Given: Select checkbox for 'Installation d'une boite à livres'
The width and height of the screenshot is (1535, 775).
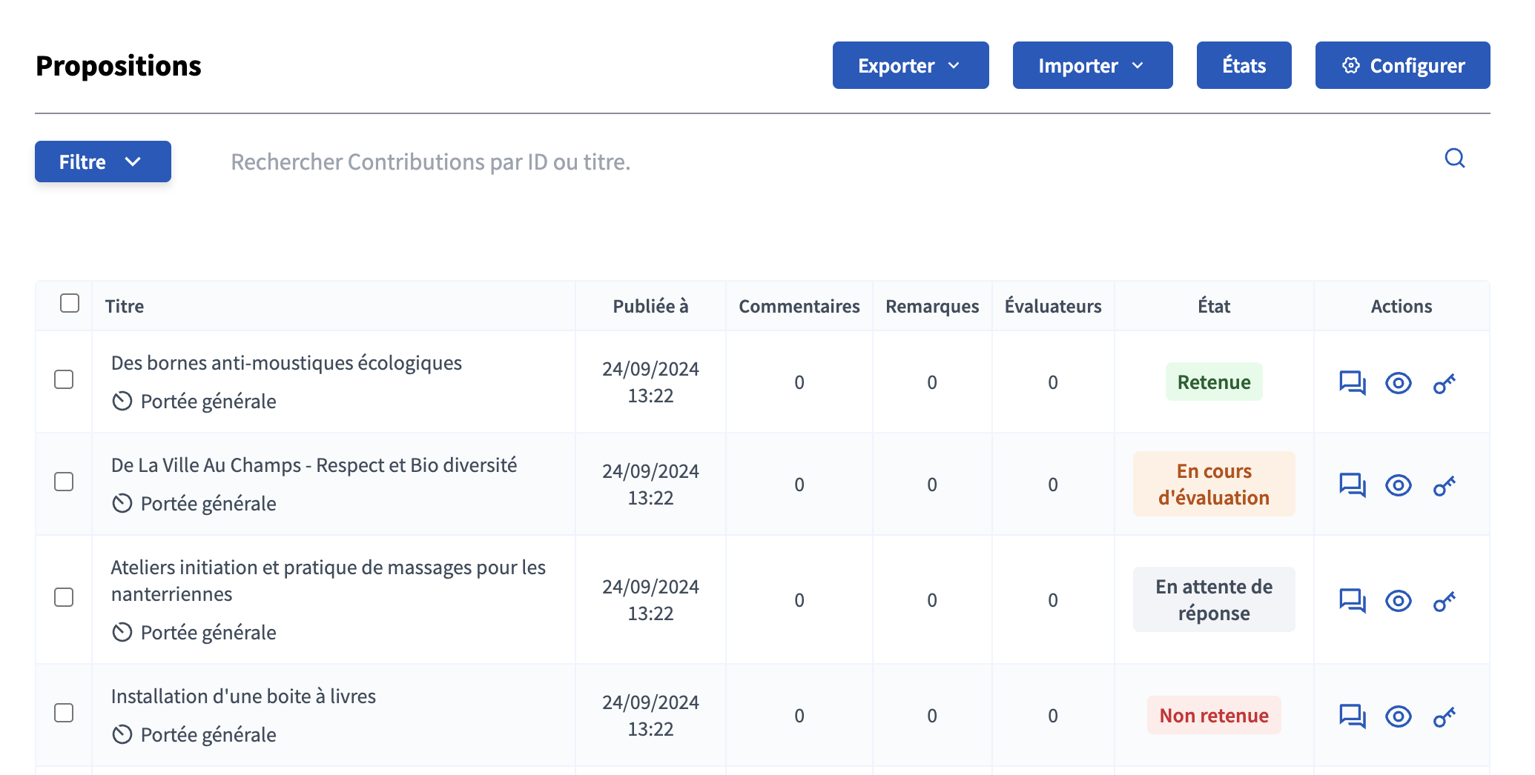Looking at the screenshot, I should coord(64,713).
